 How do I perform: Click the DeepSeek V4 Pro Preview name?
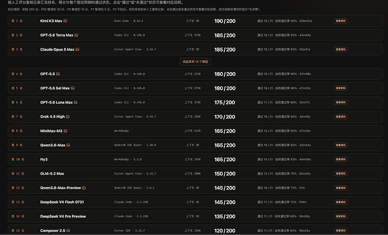click(63, 216)
